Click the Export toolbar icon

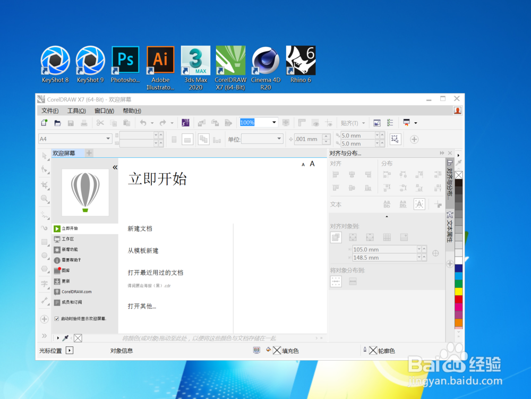point(215,123)
